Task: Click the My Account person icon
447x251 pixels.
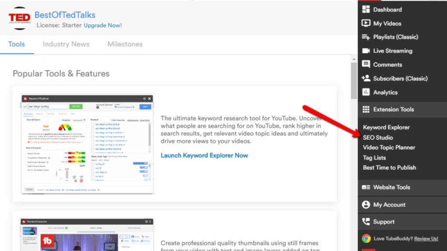Action: [x=366, y=205]
